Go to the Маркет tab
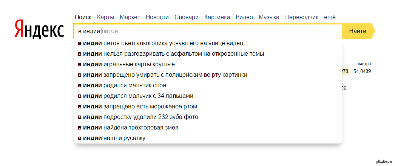The width and height of the screenshot is (395, 166). pyautogui.click(x=130, y=17)
